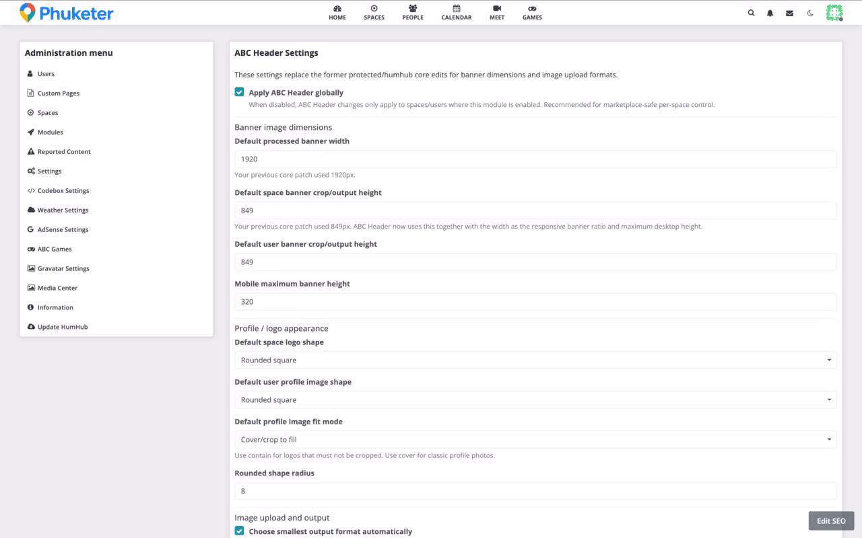862x538 pixels.
Task: Open the Spaces navigation icon
Action: tap(374, 9)
